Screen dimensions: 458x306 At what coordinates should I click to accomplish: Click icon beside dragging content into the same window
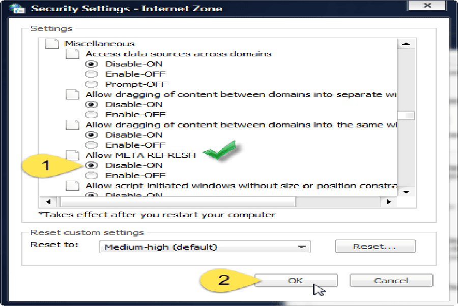(x=72, y=125)
